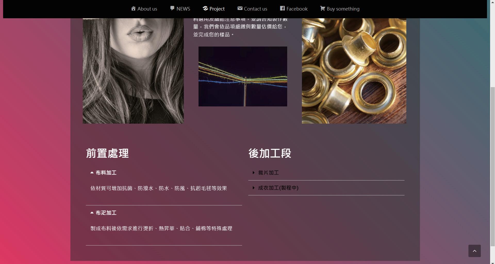Click the text 依材質可增加抗菌、防潑水、防水、防風、抗起毛毬等效果
Viewport: 495px width, 264px height.
point(159,188)
